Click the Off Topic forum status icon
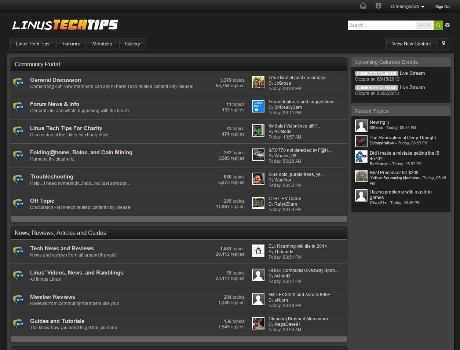 (x=19, y=203)
